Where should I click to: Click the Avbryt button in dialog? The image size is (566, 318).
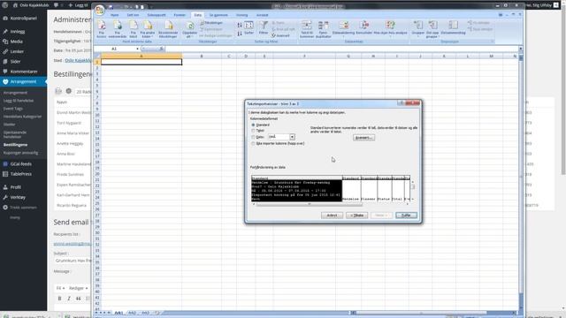[x=332, y=216]
